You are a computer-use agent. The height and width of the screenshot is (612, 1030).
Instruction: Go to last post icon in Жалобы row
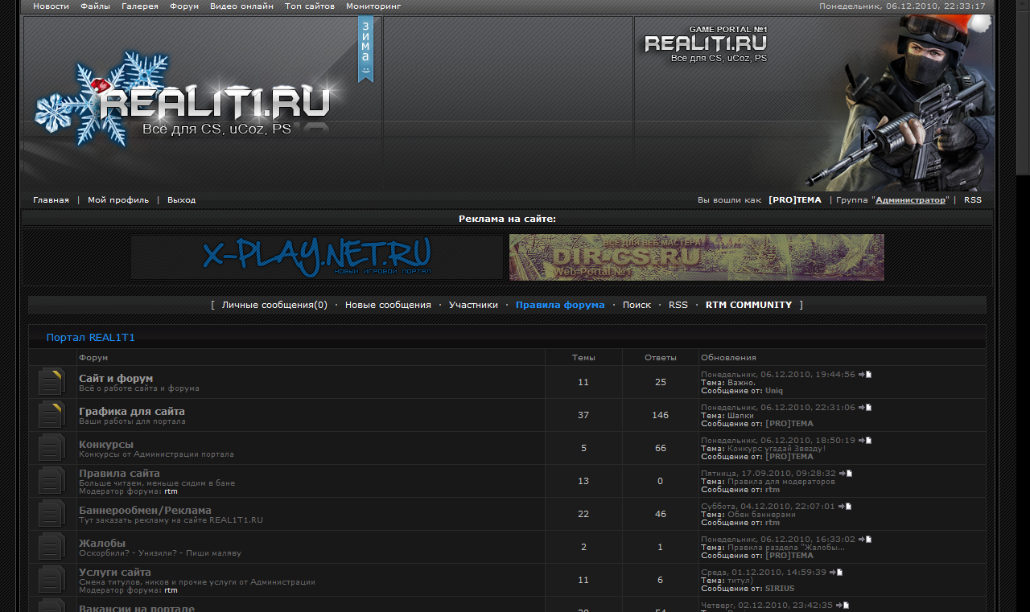point(865,540)
